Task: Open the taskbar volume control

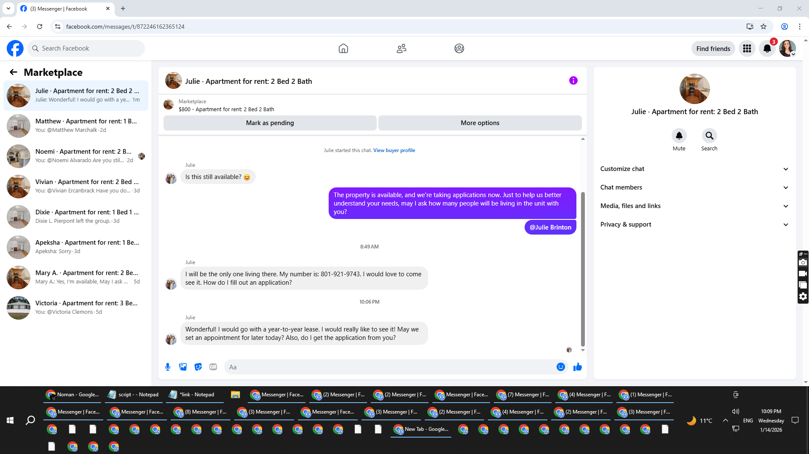Action: pos(736,411)
